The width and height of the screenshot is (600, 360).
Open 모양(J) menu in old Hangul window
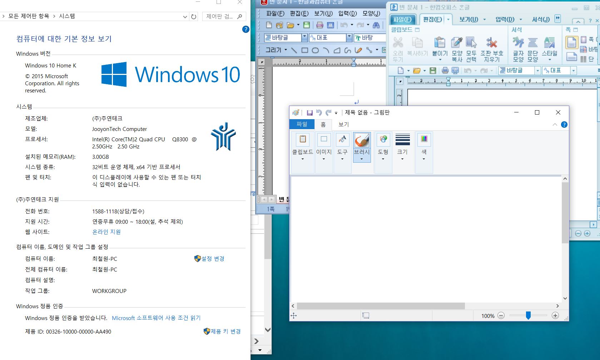coord(371,14)
